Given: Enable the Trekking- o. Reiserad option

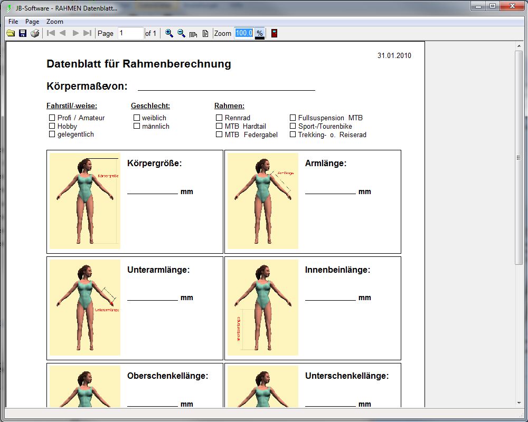Looking at the screenshot, I should point(293,135).
